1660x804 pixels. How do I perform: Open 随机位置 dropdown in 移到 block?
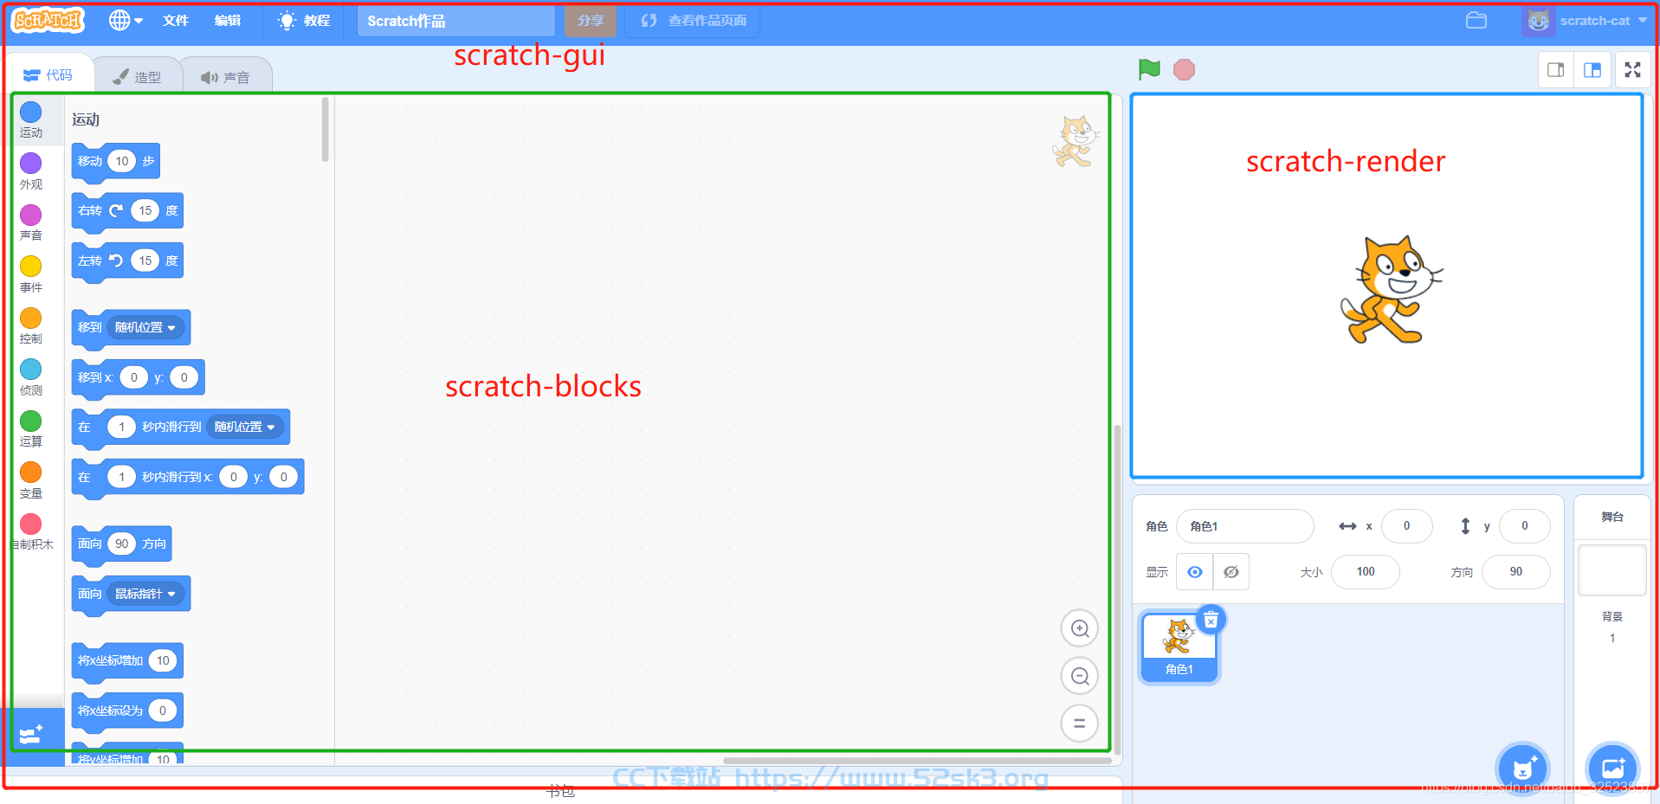click(145, 327)
